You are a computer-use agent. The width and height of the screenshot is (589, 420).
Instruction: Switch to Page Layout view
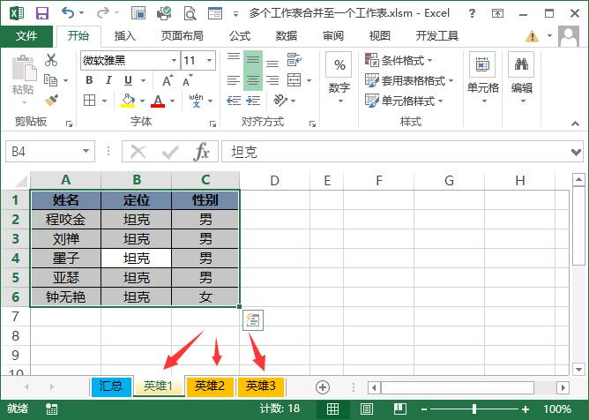pyautogui.click(x=366, y=409)
